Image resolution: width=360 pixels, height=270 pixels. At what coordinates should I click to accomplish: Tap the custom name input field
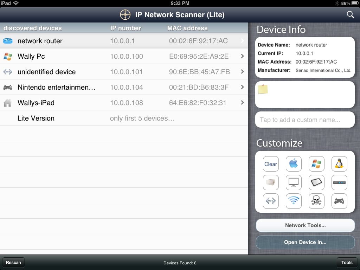[x=305, y=120]
